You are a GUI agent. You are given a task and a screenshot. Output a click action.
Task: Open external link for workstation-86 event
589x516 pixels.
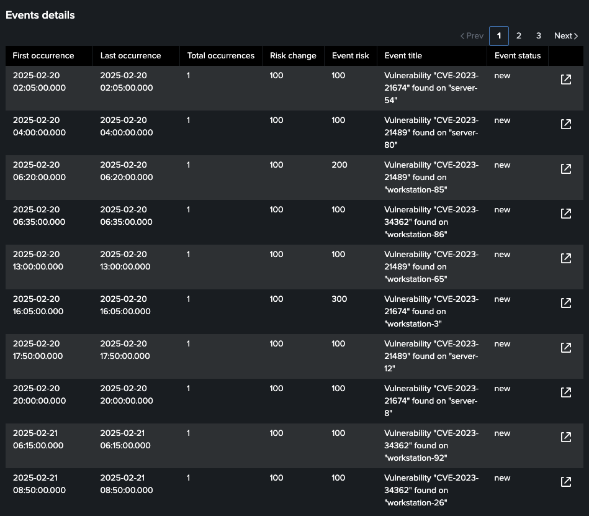[565, 214]
